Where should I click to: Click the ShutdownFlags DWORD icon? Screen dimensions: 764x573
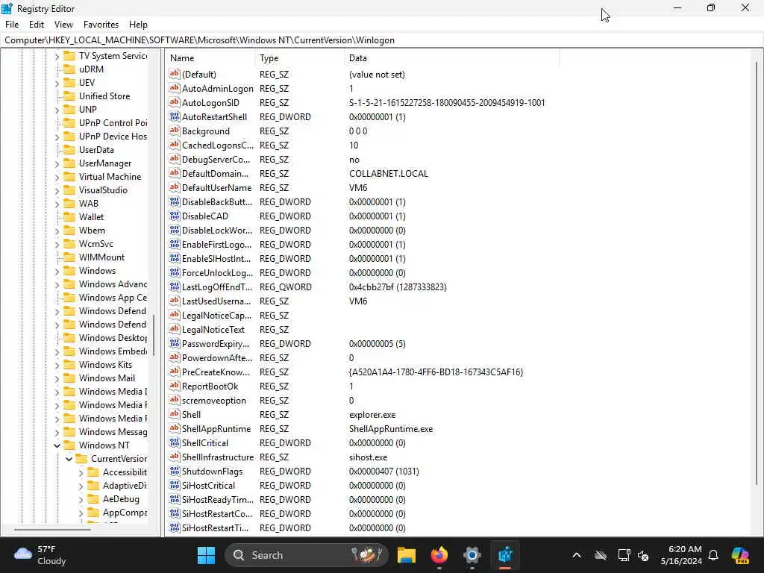[x=174, y=472]
